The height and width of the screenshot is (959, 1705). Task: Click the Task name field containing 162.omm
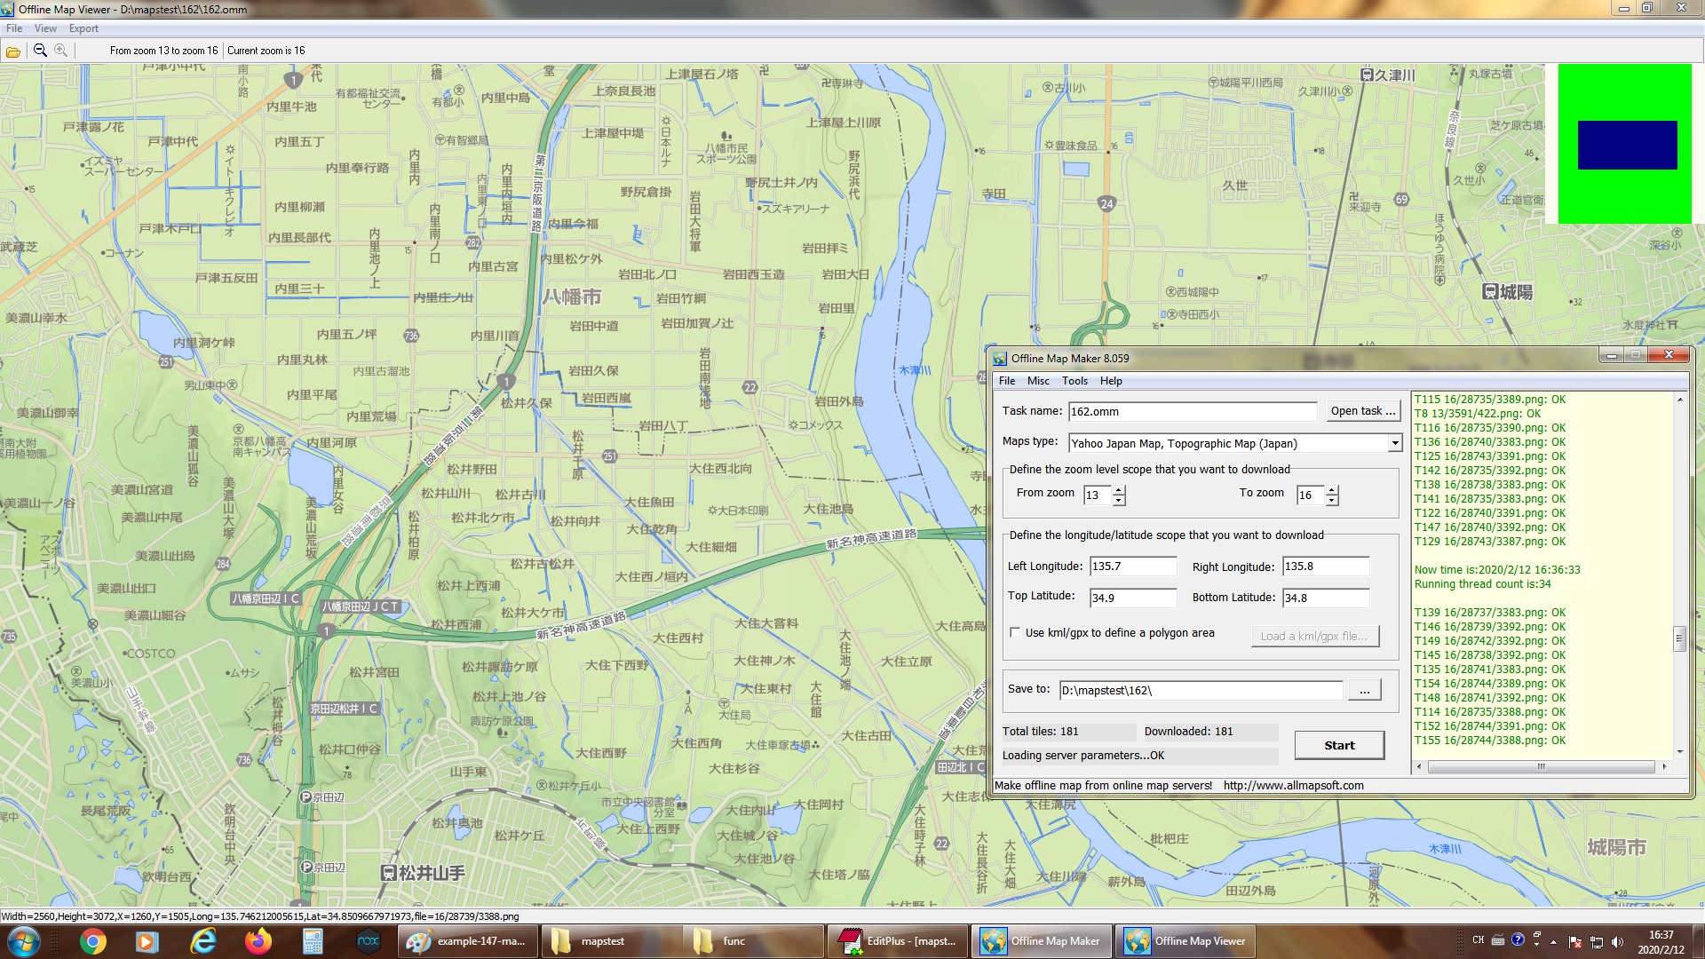[1192, 411]
